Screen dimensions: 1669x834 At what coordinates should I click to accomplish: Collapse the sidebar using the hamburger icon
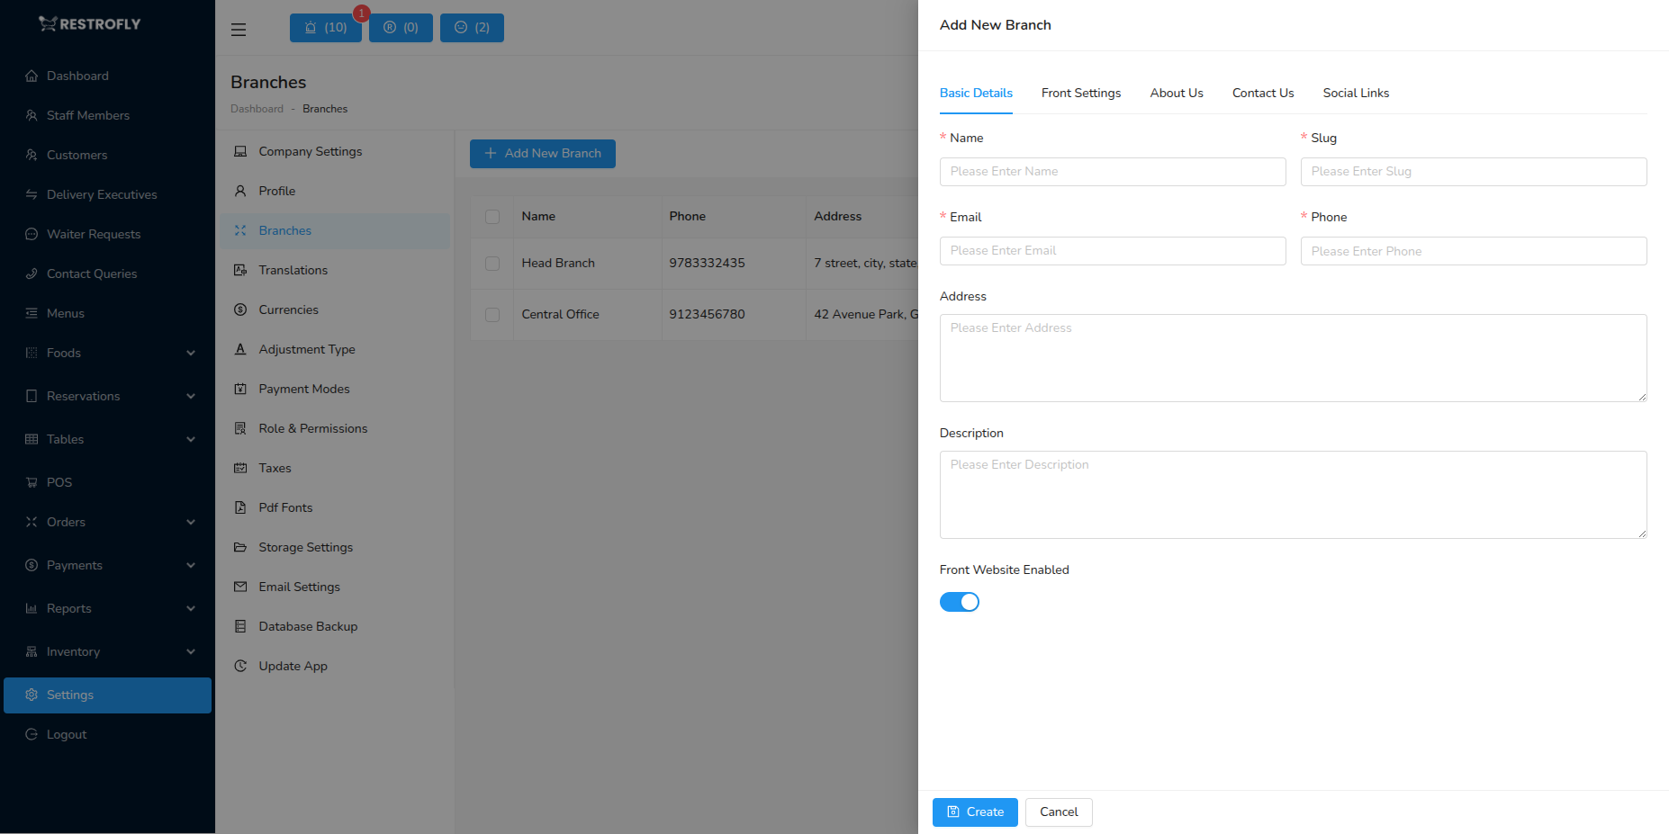tap(238, 29)
